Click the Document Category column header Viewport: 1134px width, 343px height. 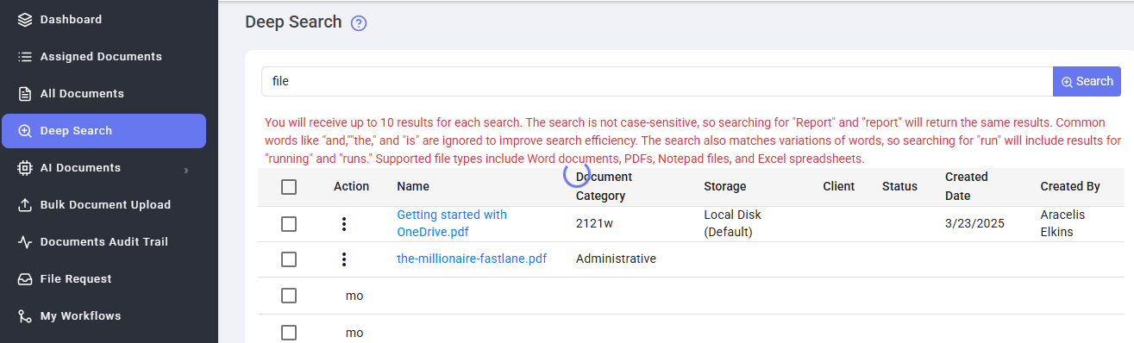(x=604, y=186)
